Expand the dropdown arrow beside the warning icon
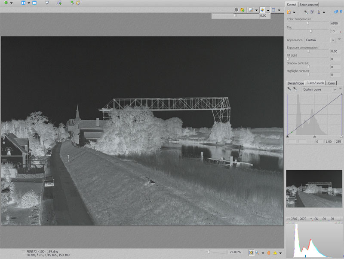 [280, 253]
